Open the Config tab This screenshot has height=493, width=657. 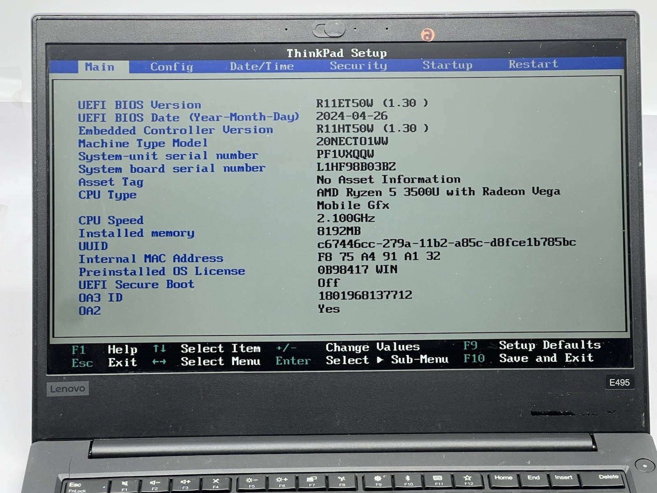pos(172,67)
